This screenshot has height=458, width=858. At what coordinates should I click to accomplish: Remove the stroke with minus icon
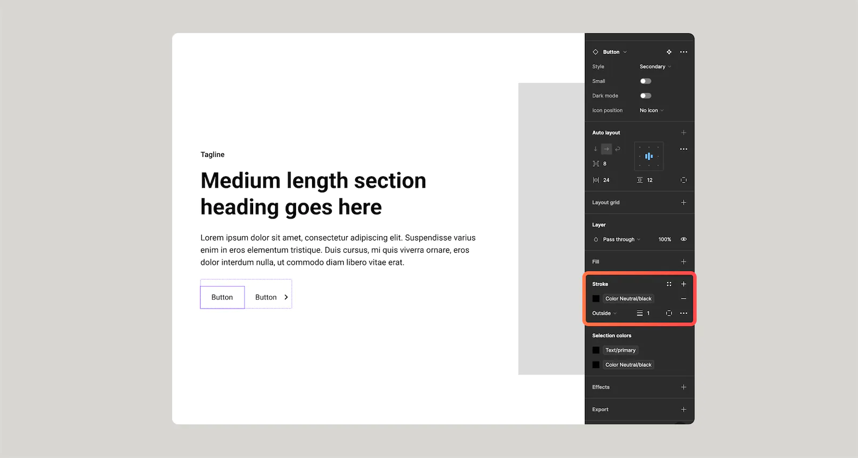click(x=684, y=299)
